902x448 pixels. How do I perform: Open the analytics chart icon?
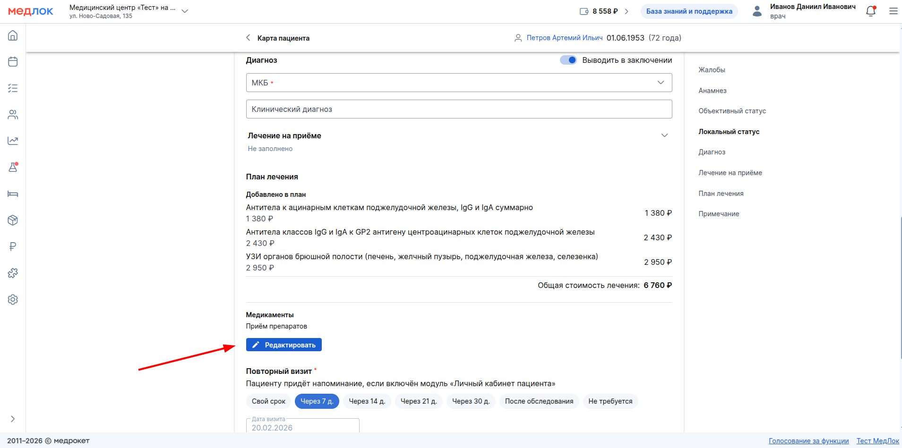(13, 141)
